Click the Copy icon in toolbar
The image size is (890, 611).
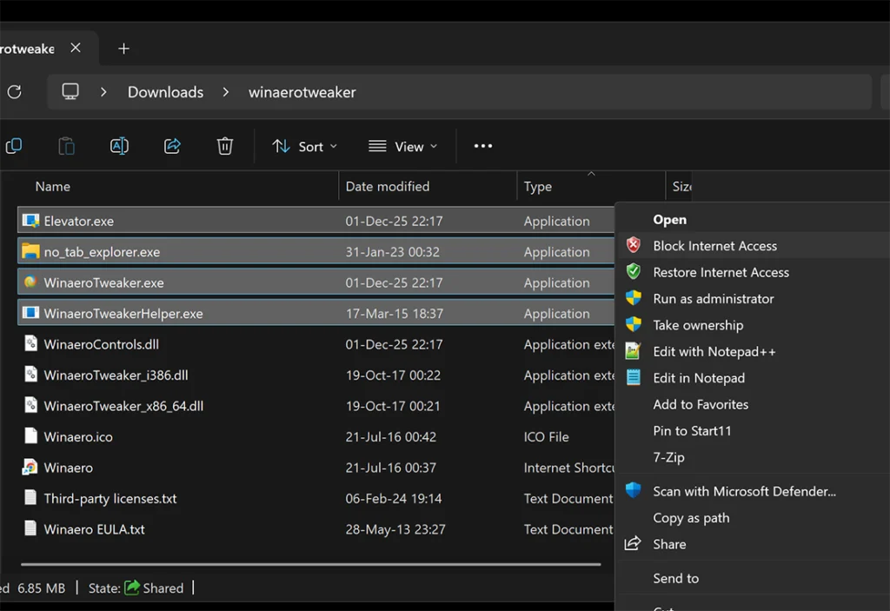coord(14,146)
